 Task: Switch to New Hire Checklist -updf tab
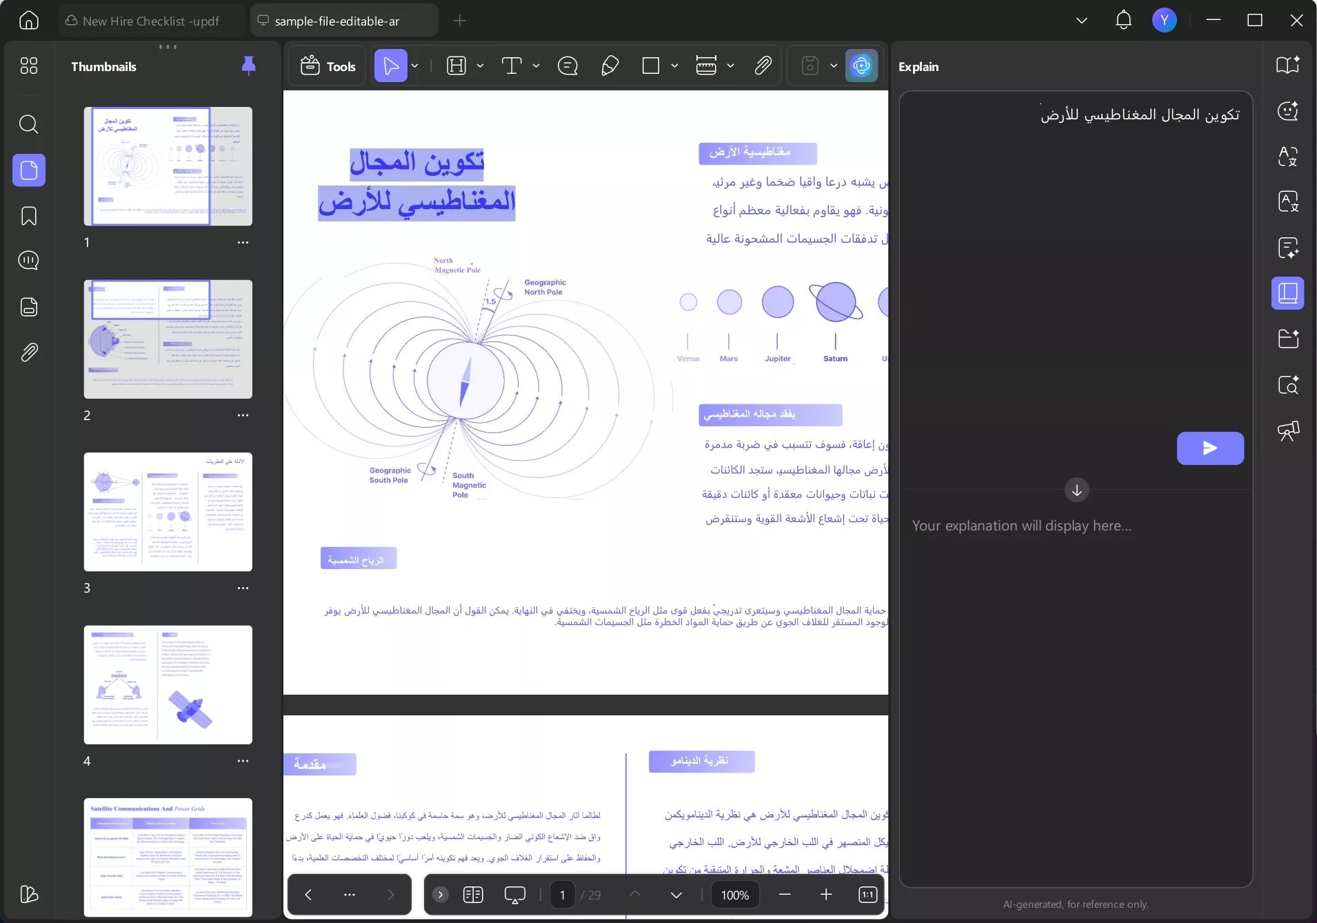(x=150, y=21)
